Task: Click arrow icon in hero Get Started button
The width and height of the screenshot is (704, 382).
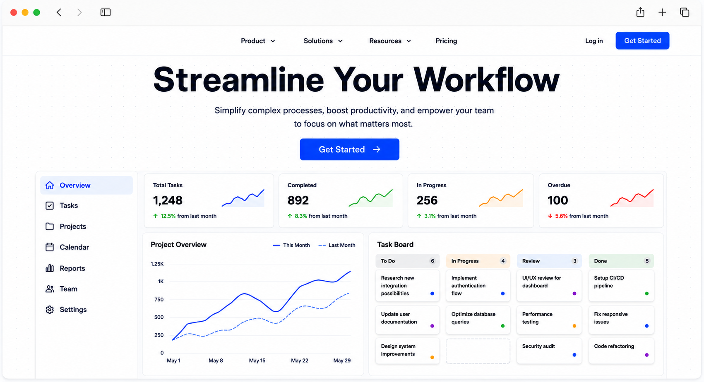Action: pyautogui.click(x=377, y=149)
